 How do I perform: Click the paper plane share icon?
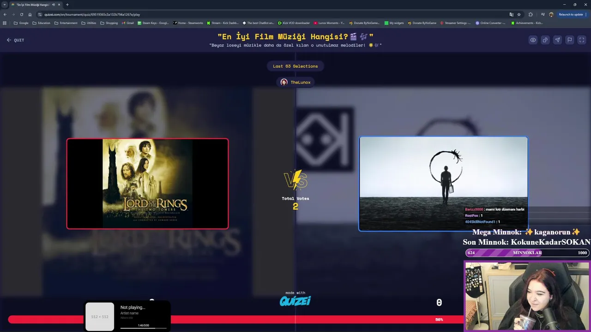(557, 40)
